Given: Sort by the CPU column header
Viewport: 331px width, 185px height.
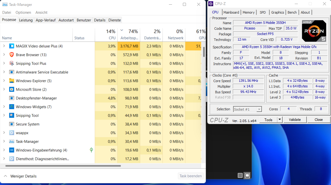Looking at the screenshot, I should coord(106,35).
